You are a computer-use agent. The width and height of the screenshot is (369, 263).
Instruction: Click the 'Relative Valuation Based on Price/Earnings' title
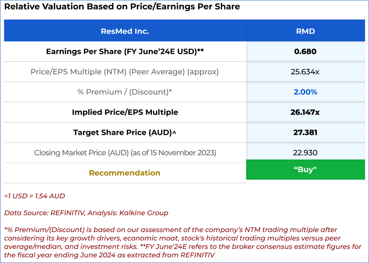tap(122, 7)
